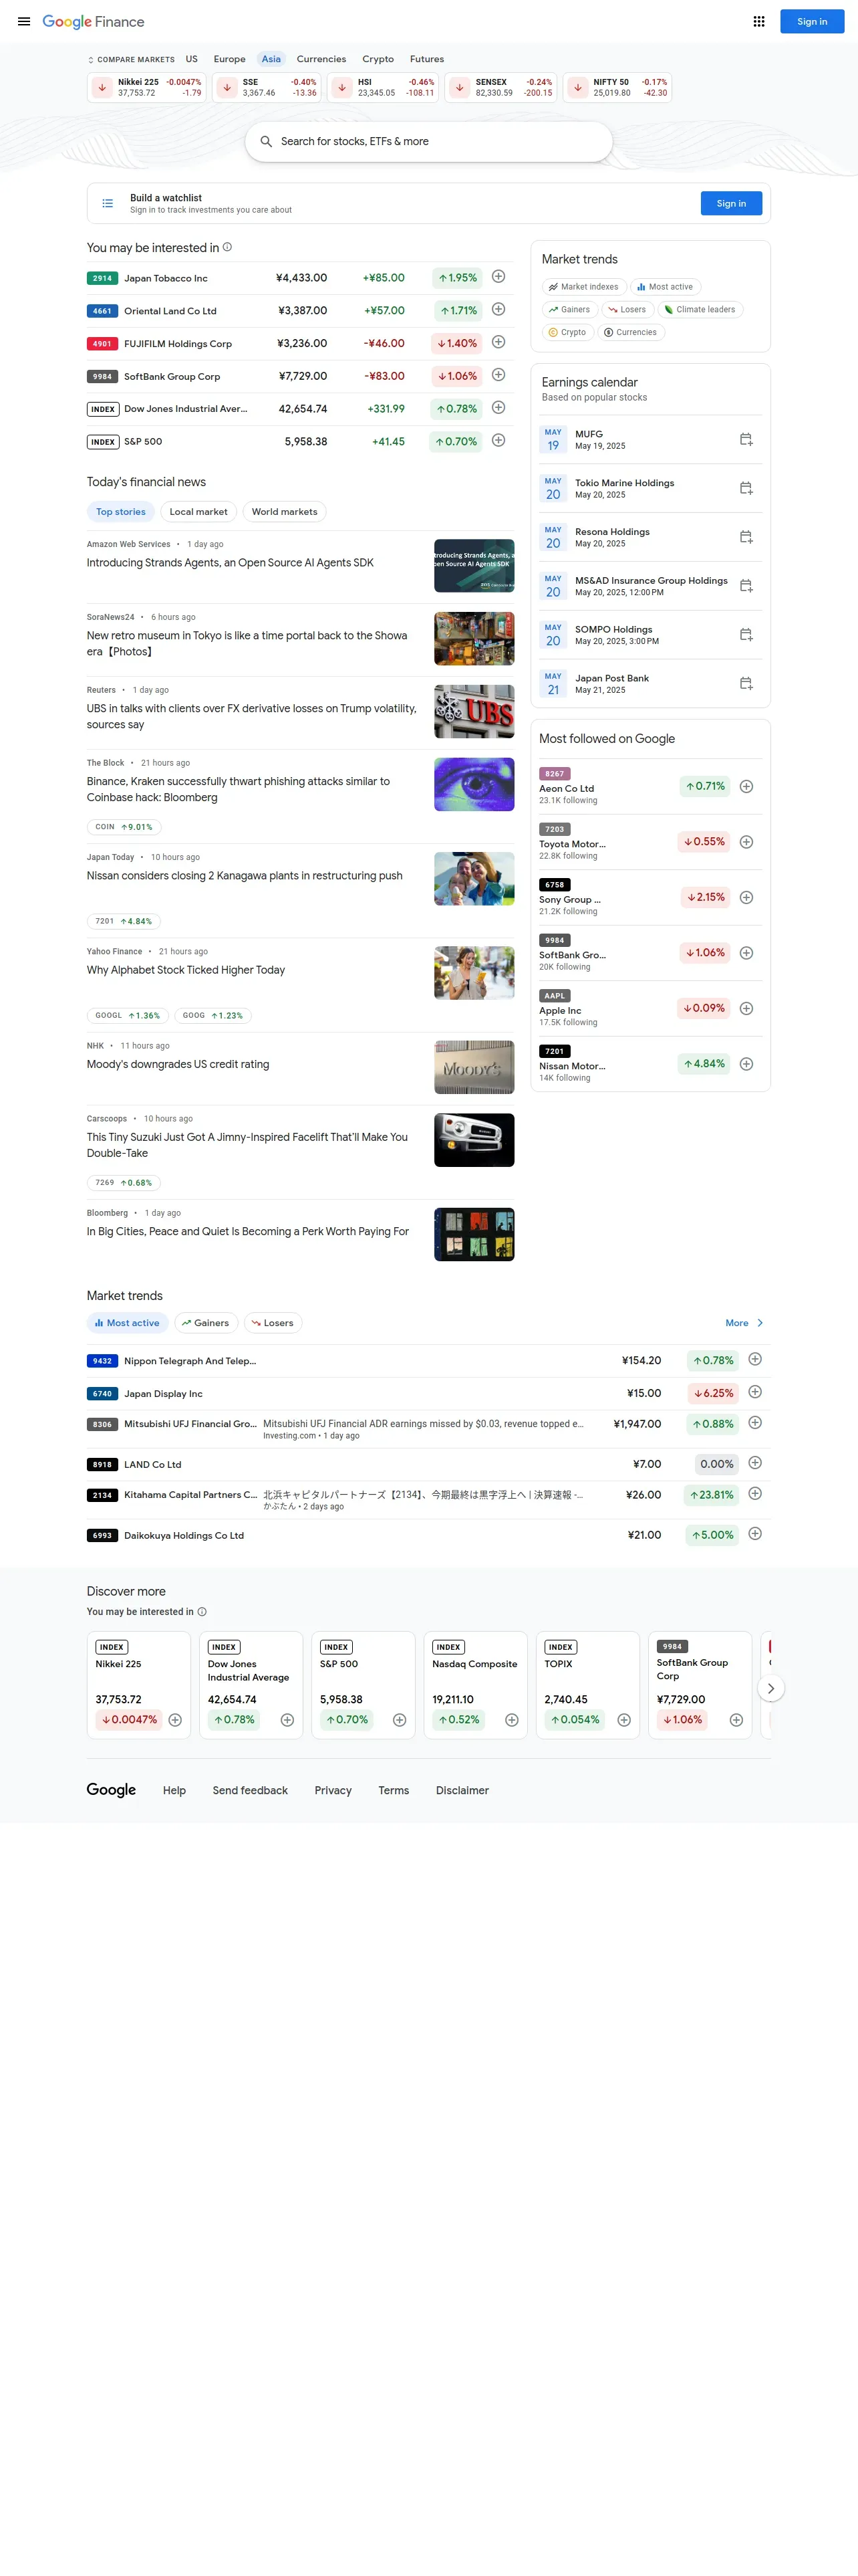The height and width of the screenshot is (2576, 858).
Task: Focus the stock search field
Action: click(428, 142)
